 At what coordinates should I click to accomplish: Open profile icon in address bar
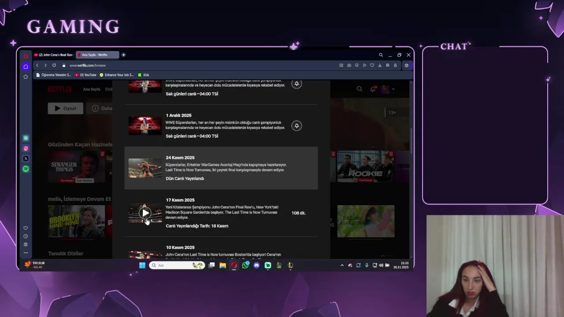(395, 65)
